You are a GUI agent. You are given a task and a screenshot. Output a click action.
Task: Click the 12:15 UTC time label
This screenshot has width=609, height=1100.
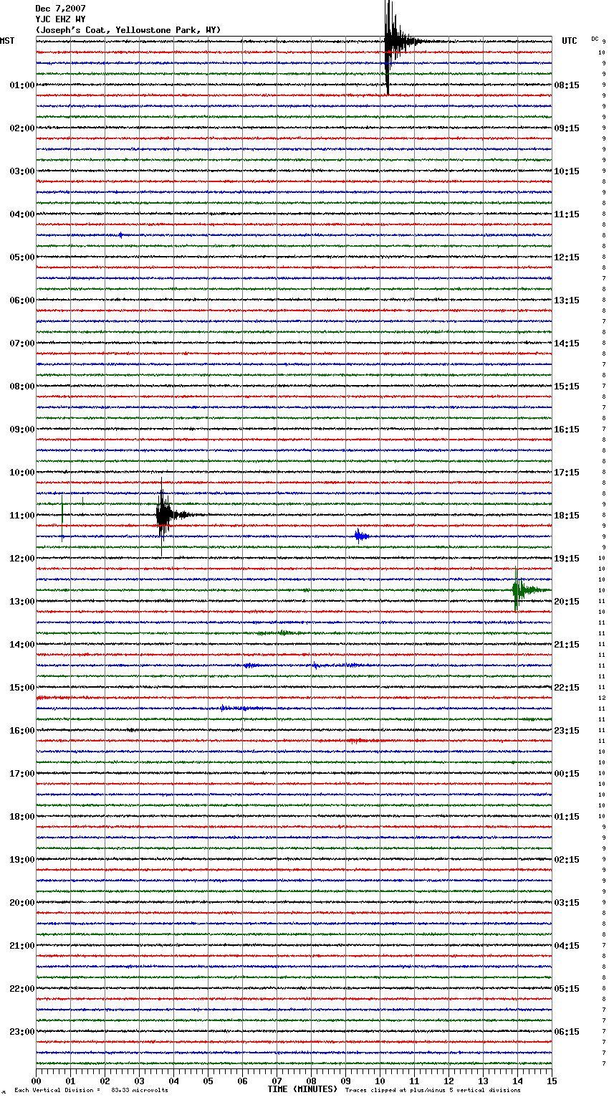click(x=567, y=257)
